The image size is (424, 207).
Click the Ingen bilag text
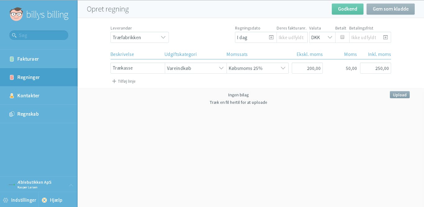click(238, 95)
